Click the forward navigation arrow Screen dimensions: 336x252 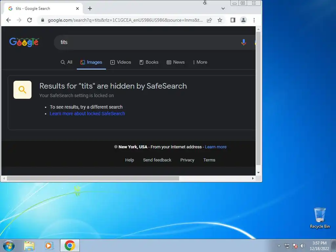click(x=19, y=20)
